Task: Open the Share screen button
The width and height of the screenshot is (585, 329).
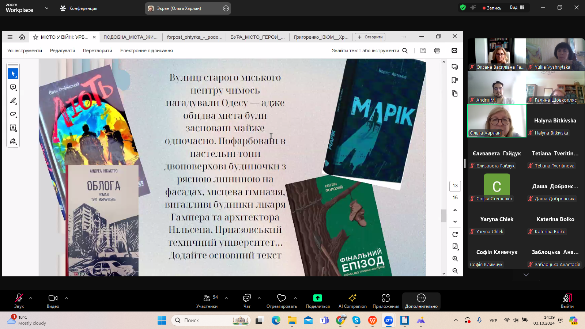Action: (317, 300)
